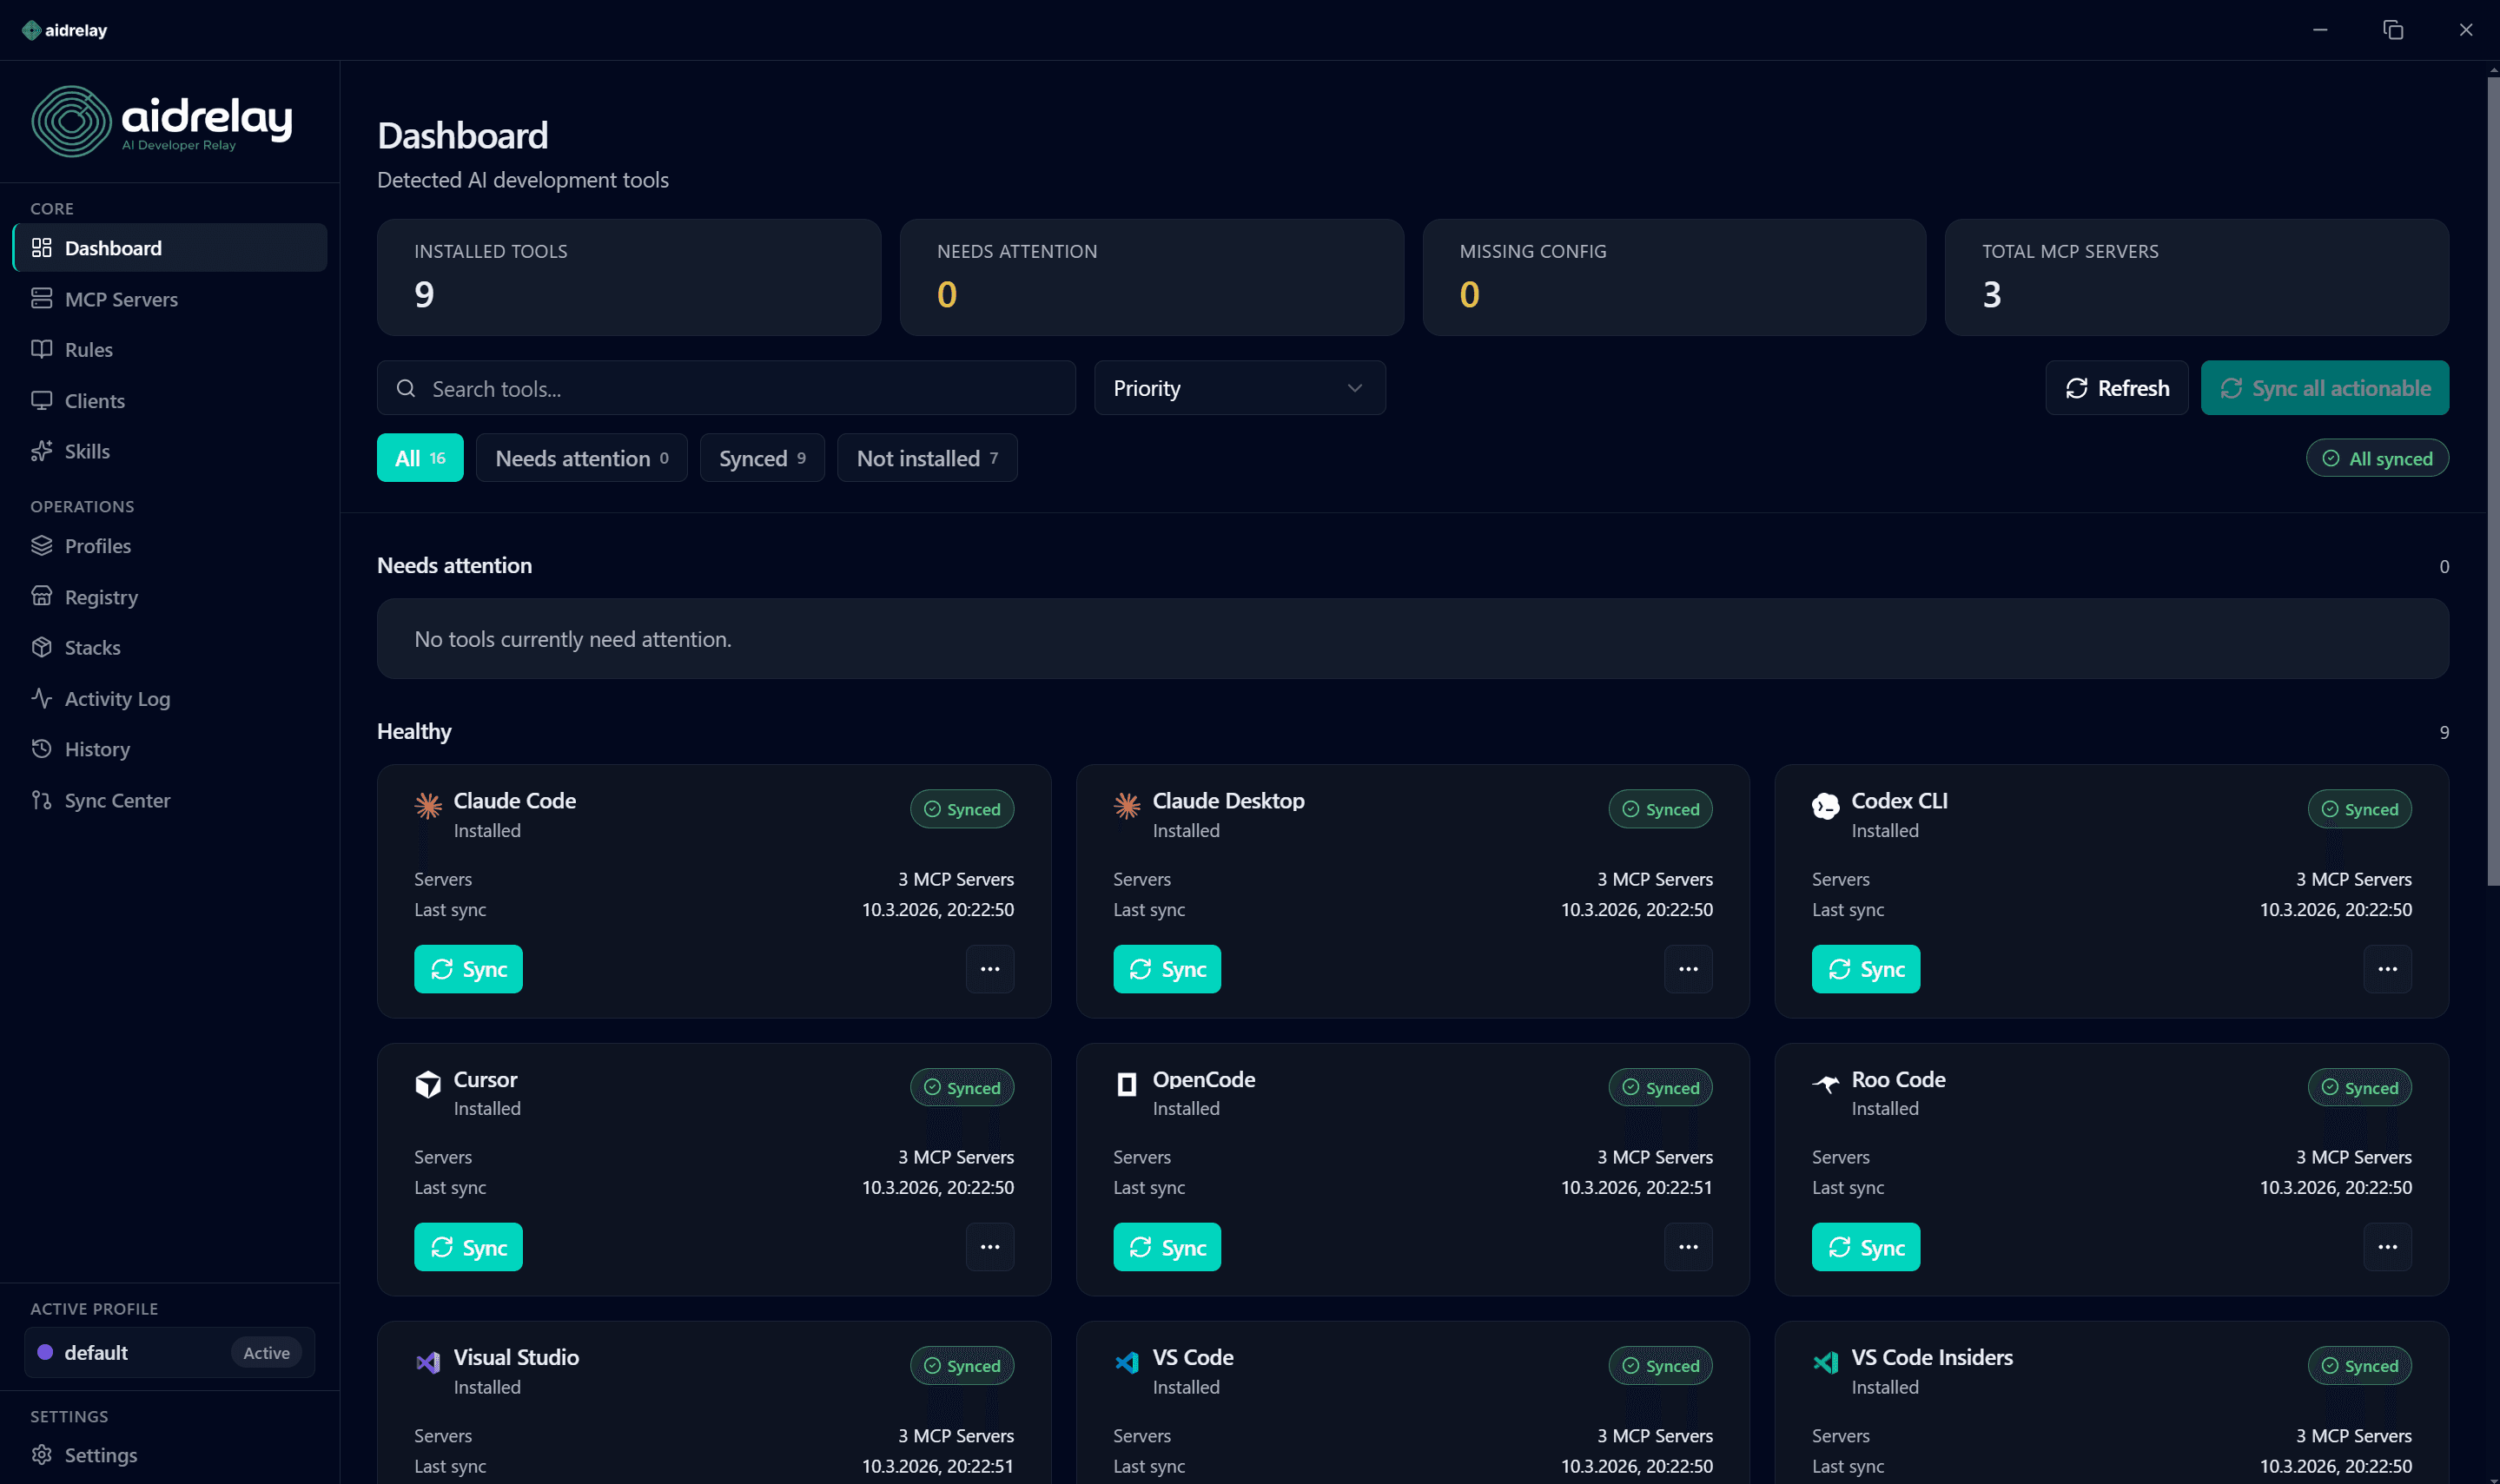Click the Activity Log pulse icon

tap(41, 698)
